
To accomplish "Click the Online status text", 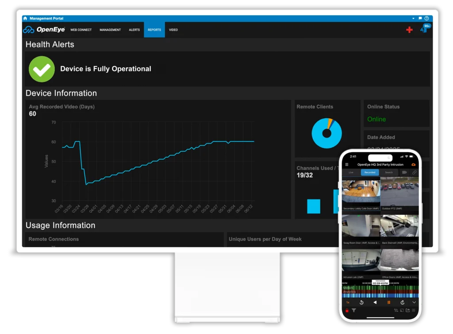I will click(x=376, y=119).
